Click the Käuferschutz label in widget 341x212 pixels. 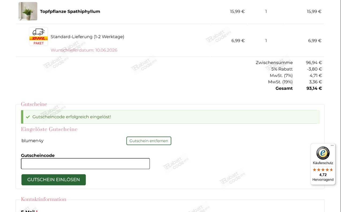[323, 163]
